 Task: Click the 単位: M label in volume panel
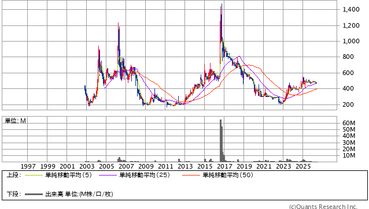point(15,121)
